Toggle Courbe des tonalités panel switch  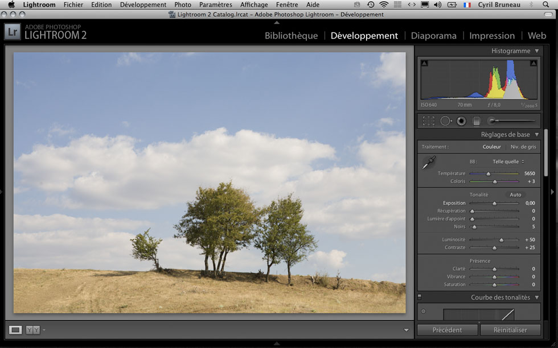point(420,297)
